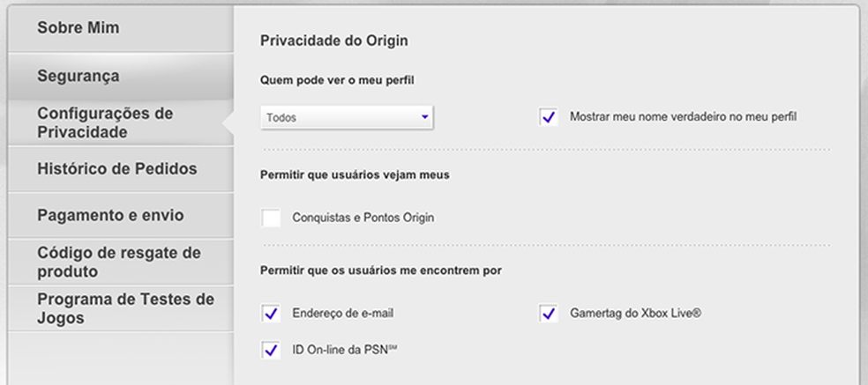The height and width of the screenshot is (385, 868).
Task: Click the 'Gamertag do Xbox Live' label text
Action: [x=635, y=313]
